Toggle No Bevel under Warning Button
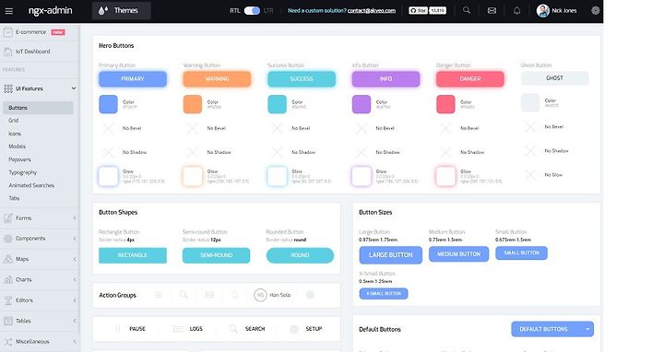The width and height of the screenshot is (664, 352). pyautogui.click(x=193, y=128)
